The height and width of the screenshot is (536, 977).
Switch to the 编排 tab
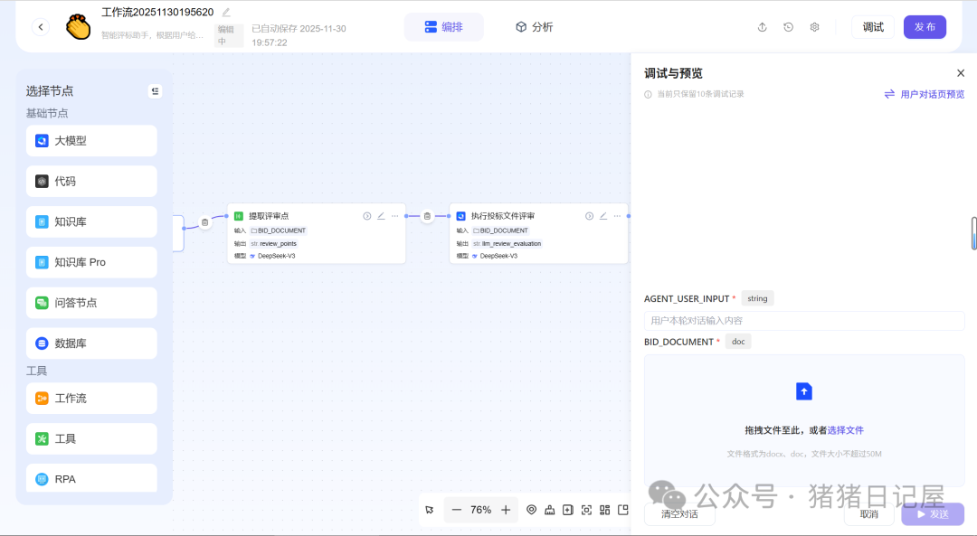coord(443,26)
